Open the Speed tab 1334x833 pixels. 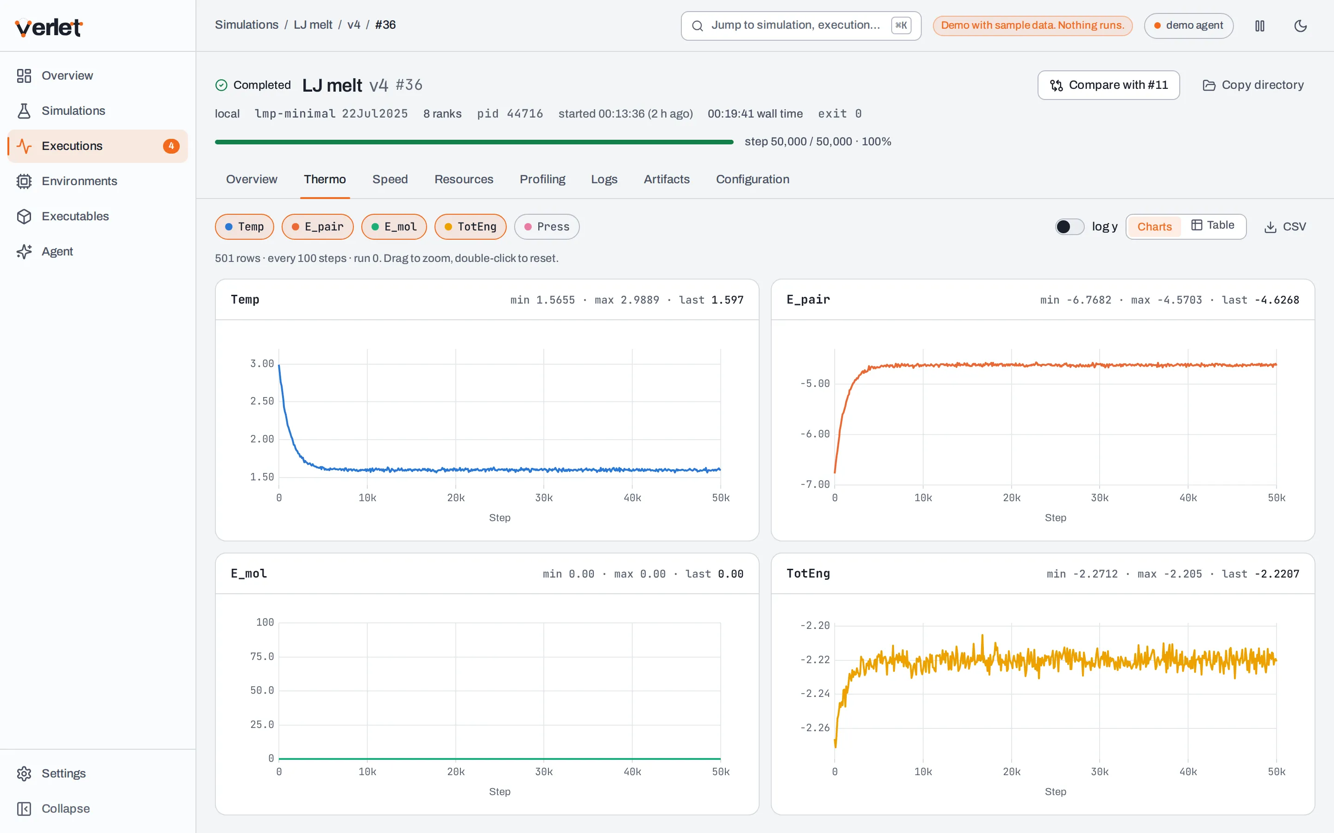click(x=390, y=179)
